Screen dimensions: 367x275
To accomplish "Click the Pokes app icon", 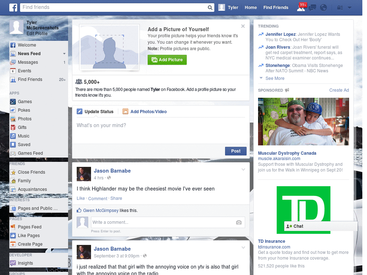I will coord(13,110).
